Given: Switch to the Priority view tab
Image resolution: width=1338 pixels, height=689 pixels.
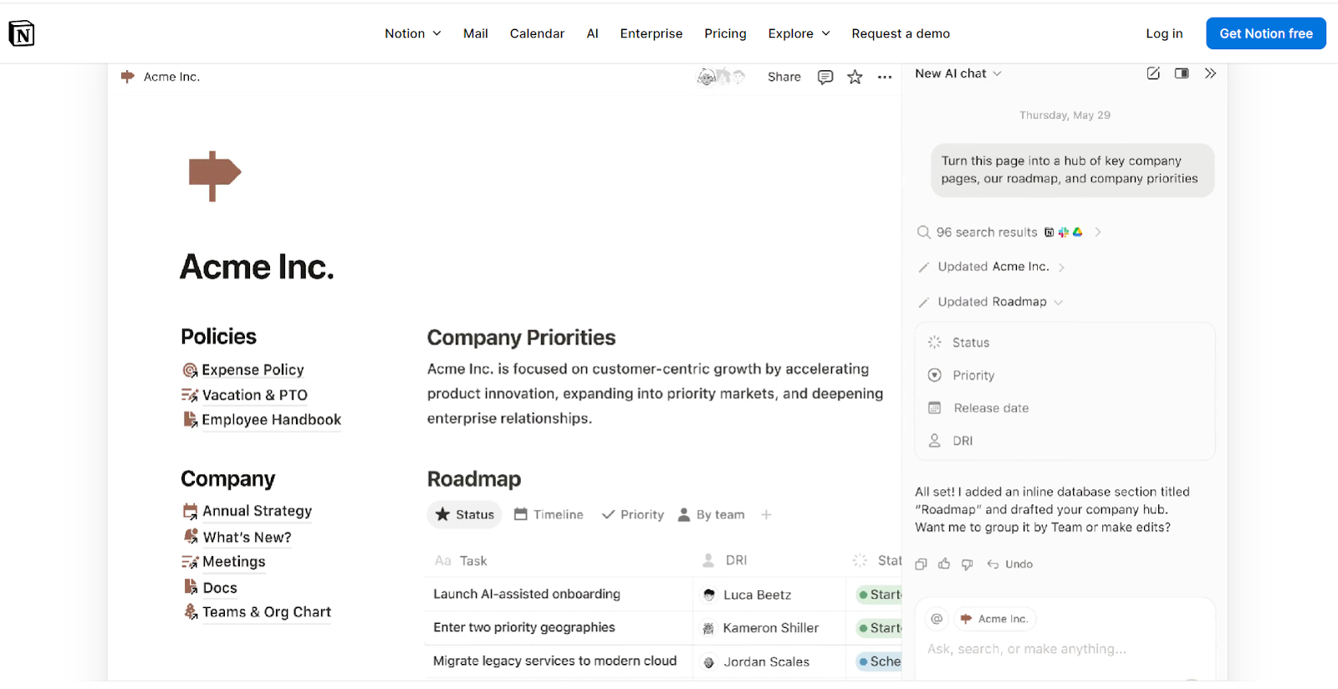Looking at the screenshot, I should 633,514.
